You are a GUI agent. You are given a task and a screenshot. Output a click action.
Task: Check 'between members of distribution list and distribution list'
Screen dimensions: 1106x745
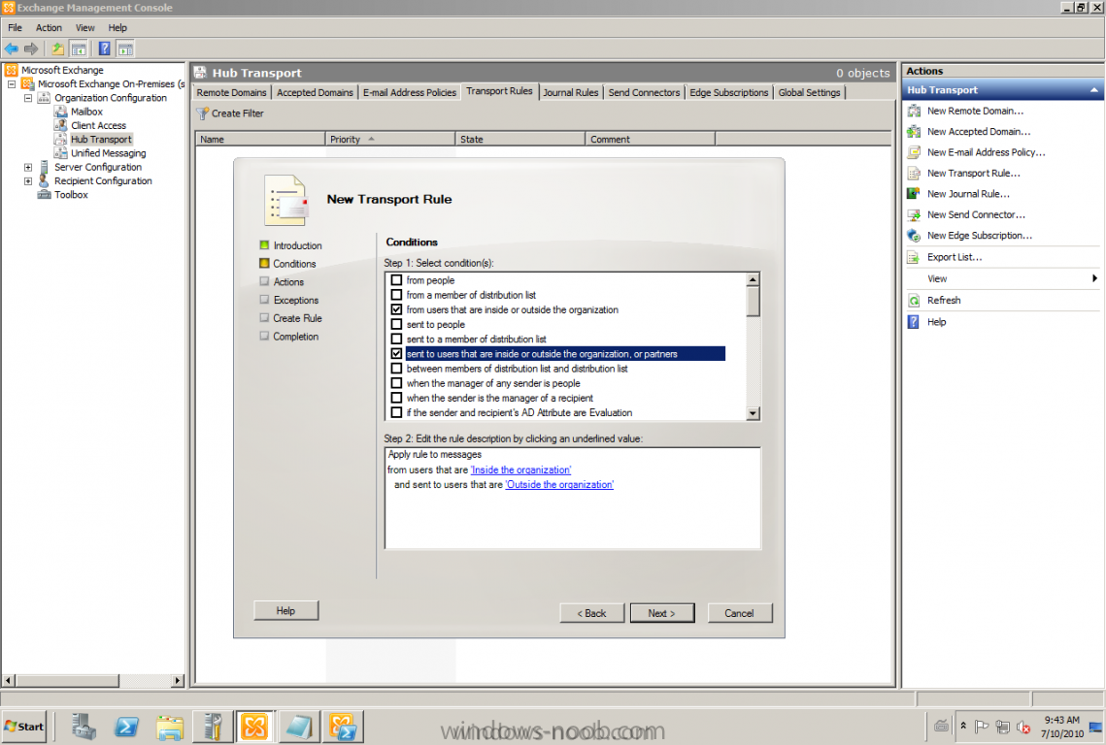click(x=396, y=369)
